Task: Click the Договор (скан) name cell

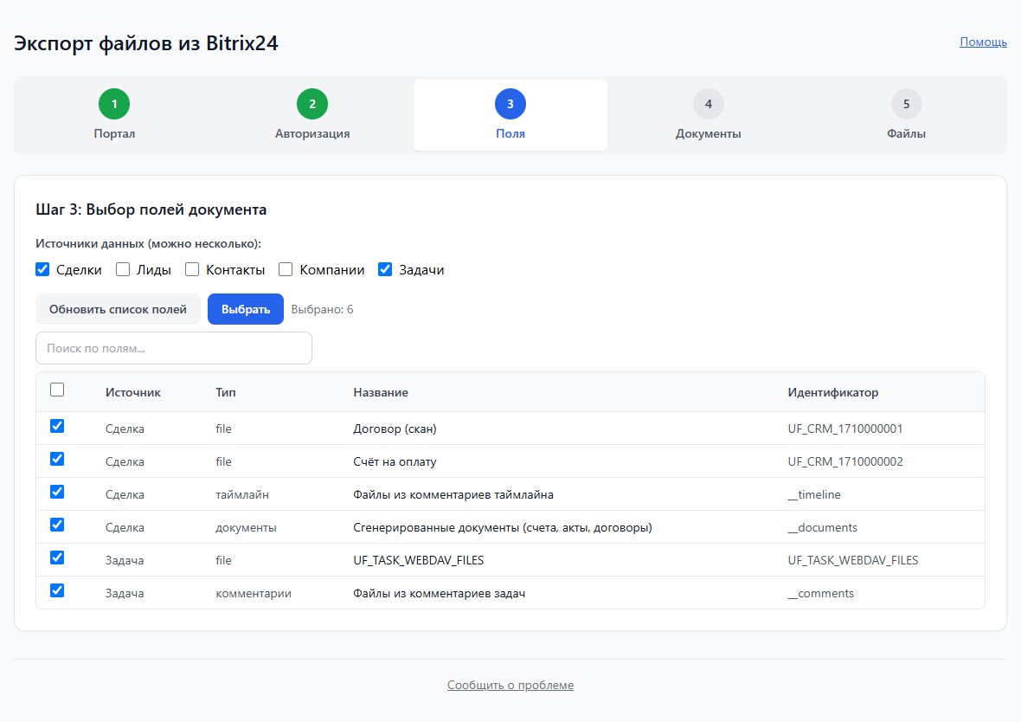Action: point(395,429)
